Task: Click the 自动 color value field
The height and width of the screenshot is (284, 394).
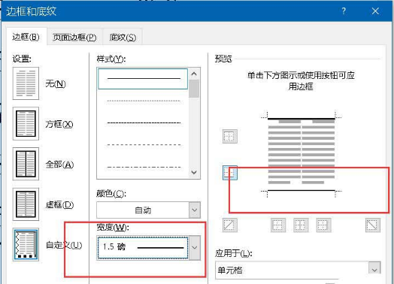Action: pos(143,210)
